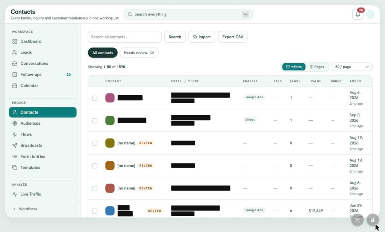Screen dimensions: 385x232
Task: Focus the Search all contacts field
Action: tap(124, 37)
